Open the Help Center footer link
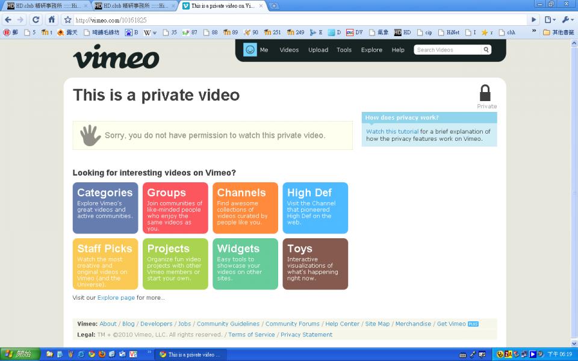Image resolution: width=578 pixels, height=361 pixels. click(x=342, y=324)
